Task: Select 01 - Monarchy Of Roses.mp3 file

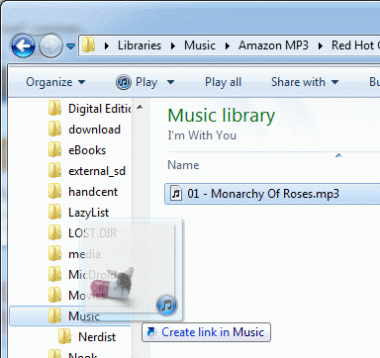Action: tap(272, 194)
